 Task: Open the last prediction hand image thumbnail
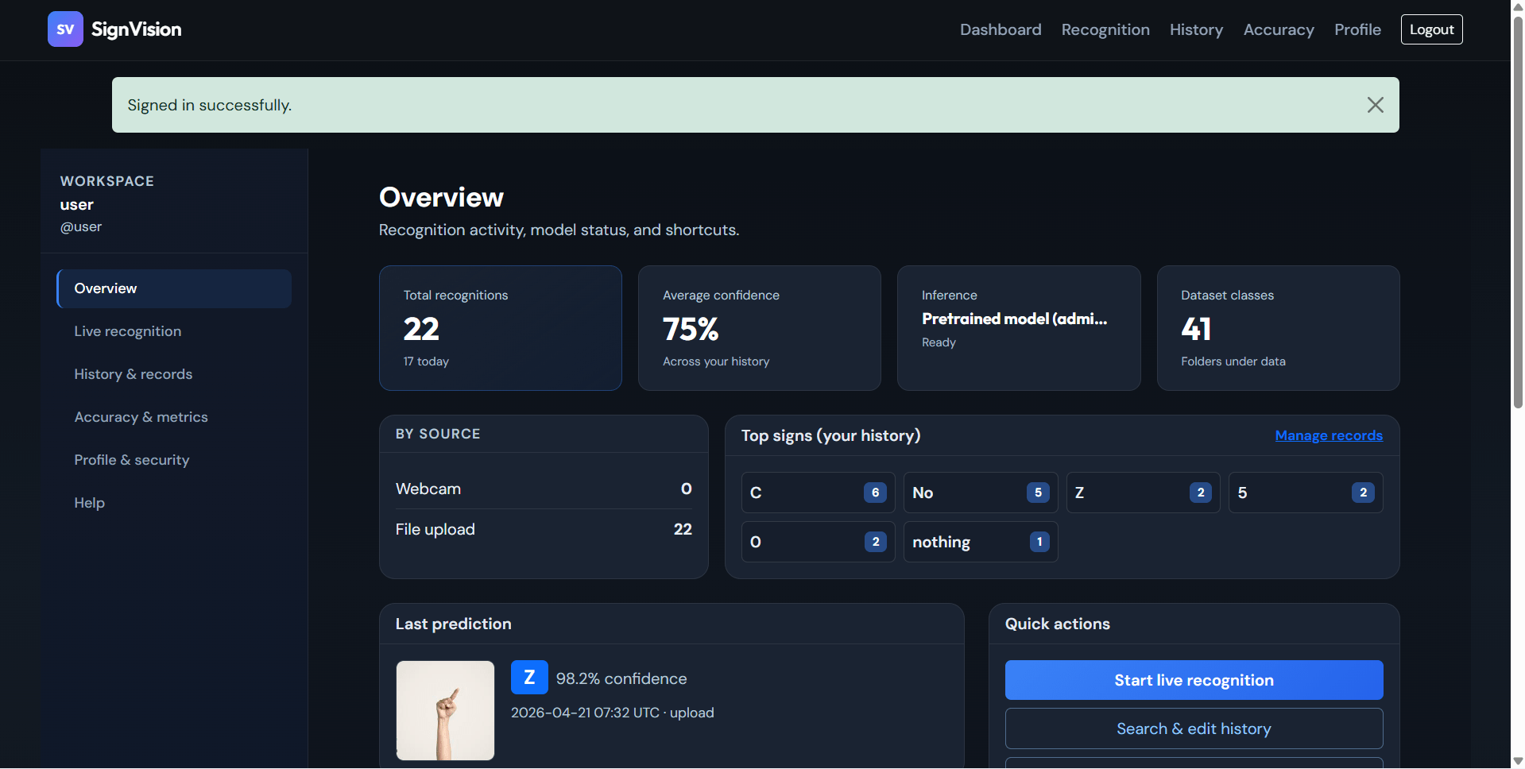(x=445, y=710)
